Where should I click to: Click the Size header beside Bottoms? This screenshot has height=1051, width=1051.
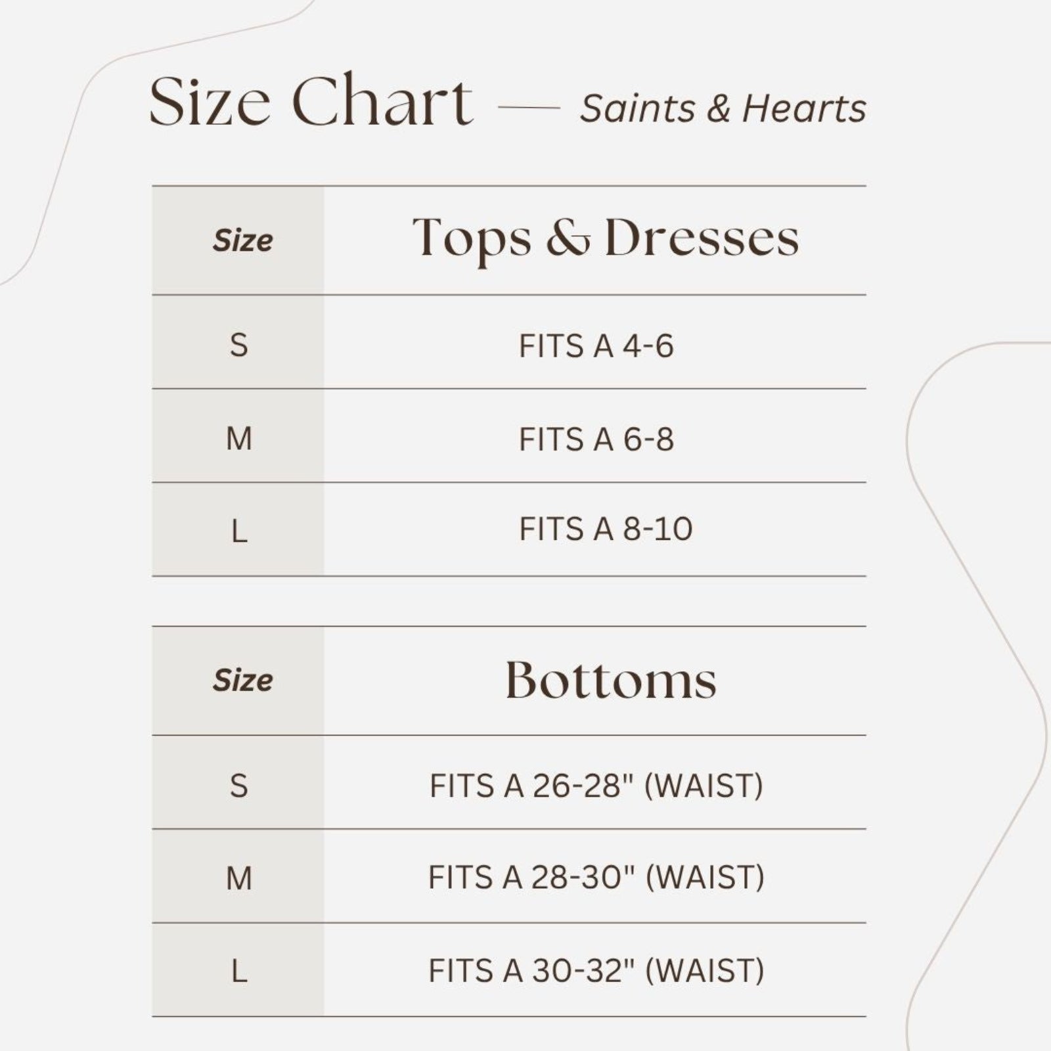point(242,681)
